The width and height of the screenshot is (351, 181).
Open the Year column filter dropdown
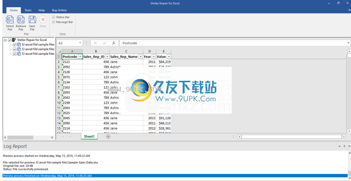point(154,57)
